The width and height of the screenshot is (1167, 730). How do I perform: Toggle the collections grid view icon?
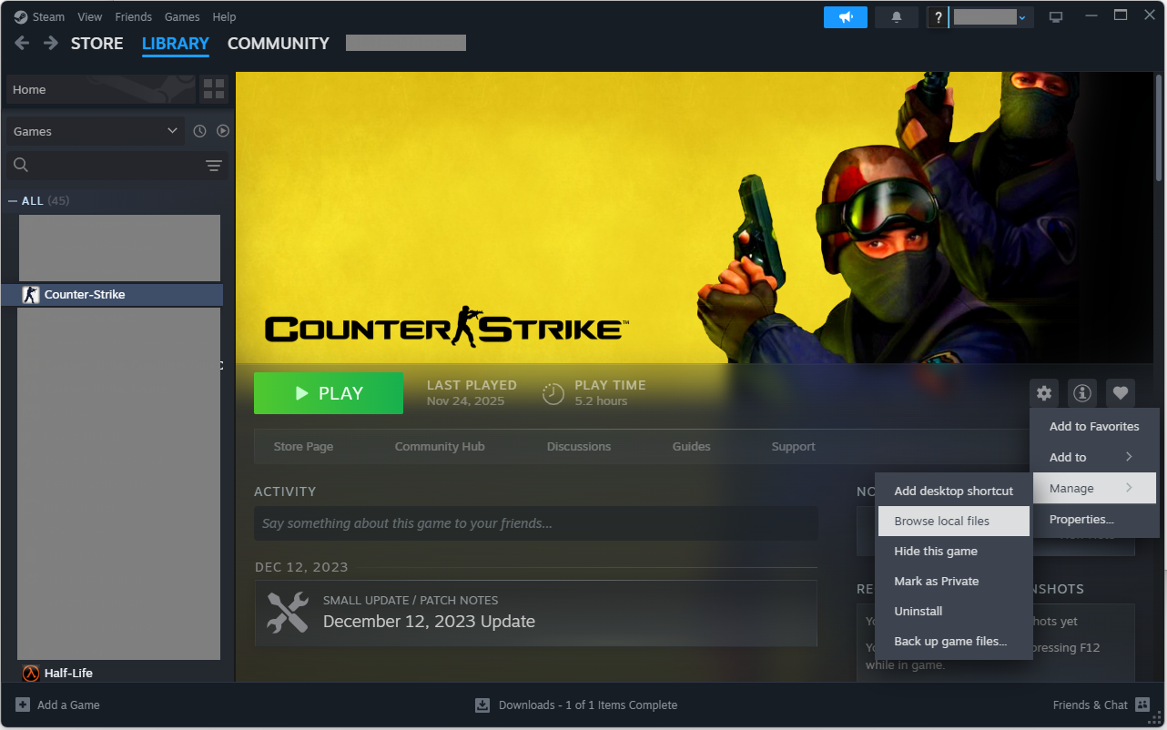tap(214, 89)
